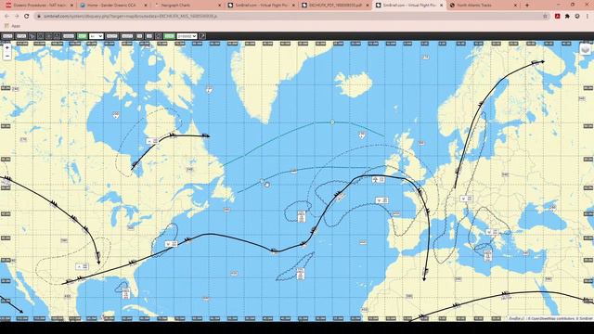Image resolution: width=594 pixels, height=334 pixels.
Task: Switch to the Oceanic Procedures tab
Action: pos(39,6)
